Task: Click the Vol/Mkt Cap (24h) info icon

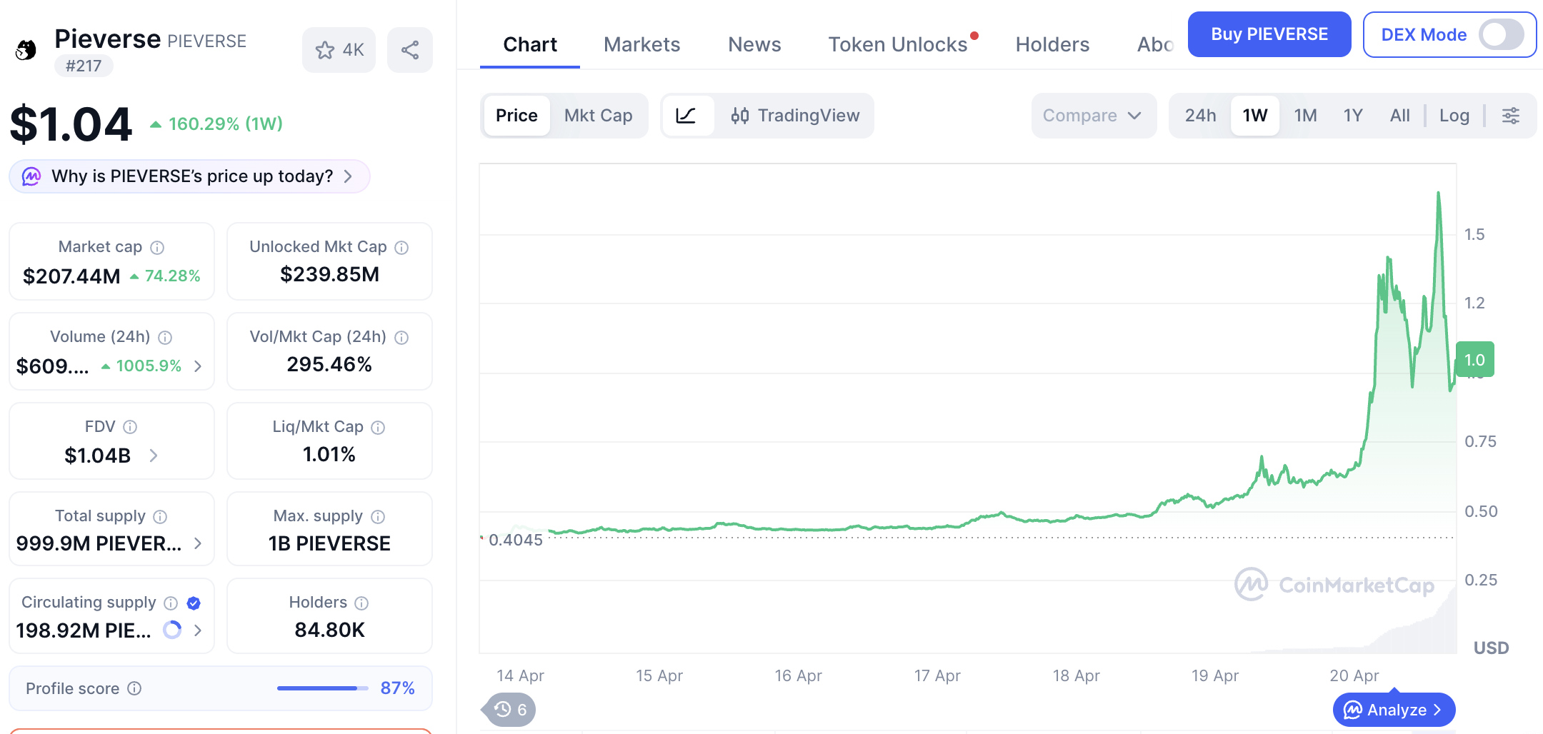Action: click(x=402, y=338)
